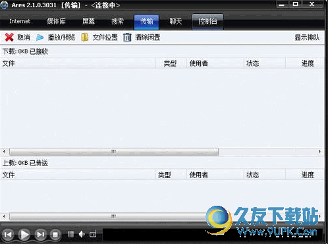This screenshot has height=244, width=328.
Task: Click the play button in the player
Action: 24,235
